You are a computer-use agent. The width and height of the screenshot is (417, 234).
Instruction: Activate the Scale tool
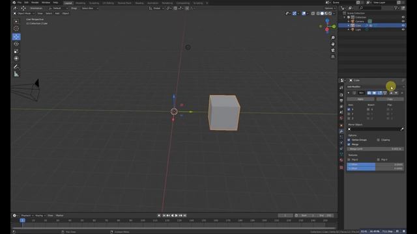(x=16, y=51)
